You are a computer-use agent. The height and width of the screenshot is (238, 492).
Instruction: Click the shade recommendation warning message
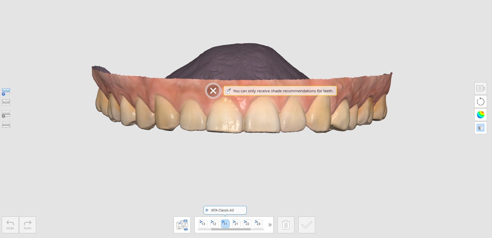(x=280, y=91)
